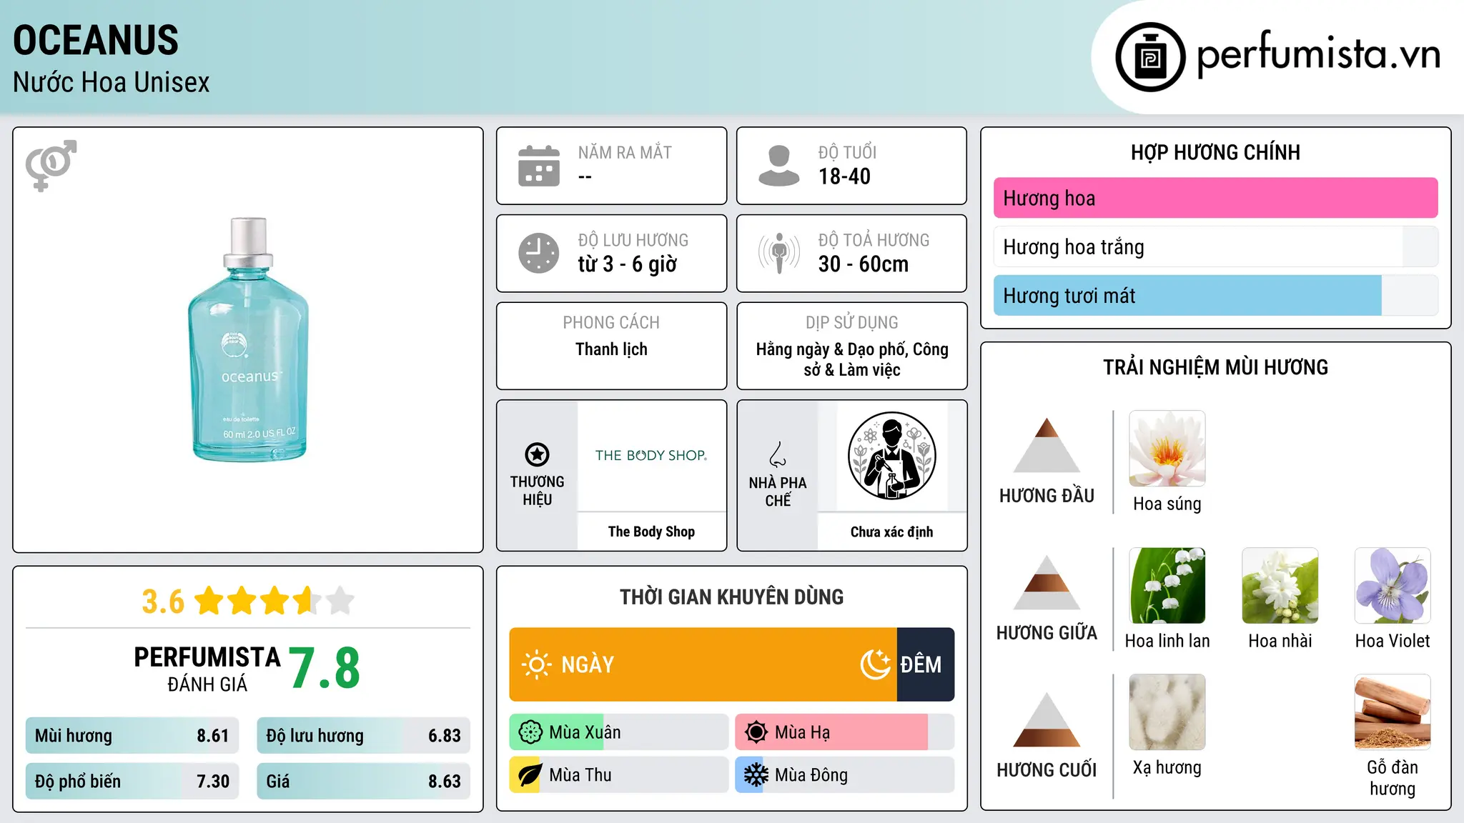1464x823 pixels.
Task: Click the calendar icon beside Năm ra mắt
Action: click(x=539, y=166)
